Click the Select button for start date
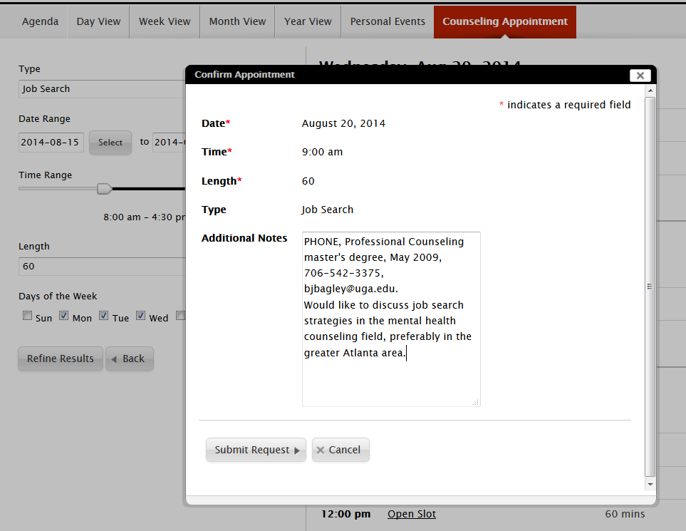This screenshot has height=531, width=686. pos(110,143)
